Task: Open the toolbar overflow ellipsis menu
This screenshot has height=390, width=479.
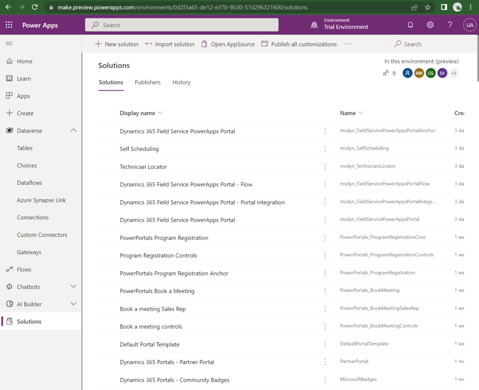Action: click(x=348, y=44)
